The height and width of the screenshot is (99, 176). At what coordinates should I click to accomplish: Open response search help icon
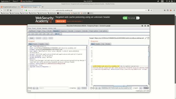pyautogui.click(x=91, y=88)
